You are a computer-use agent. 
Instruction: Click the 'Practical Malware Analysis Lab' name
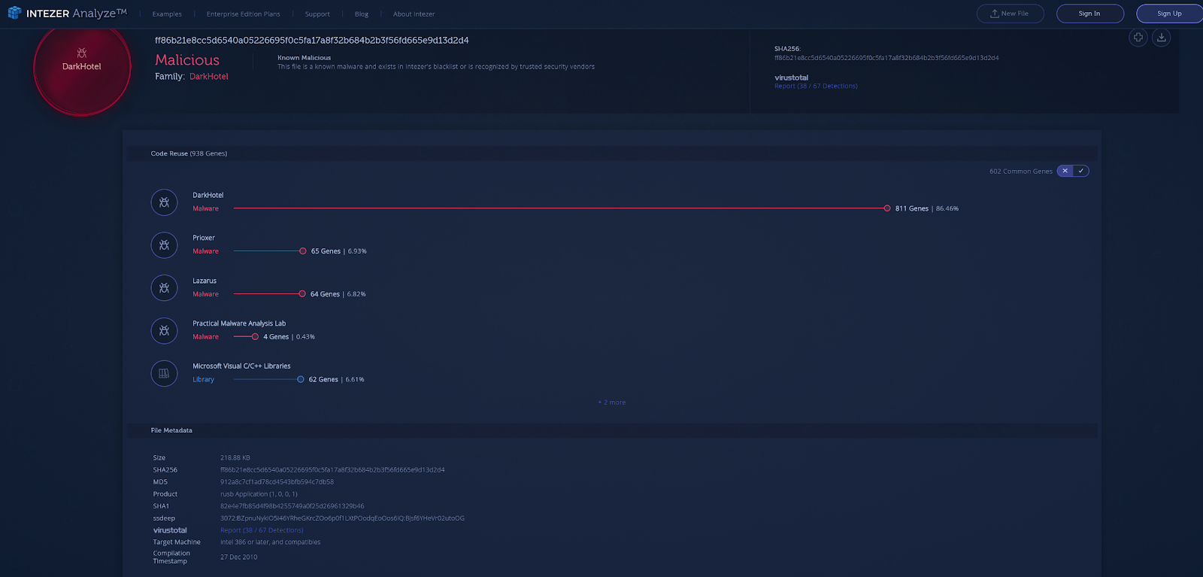(239, 323)
